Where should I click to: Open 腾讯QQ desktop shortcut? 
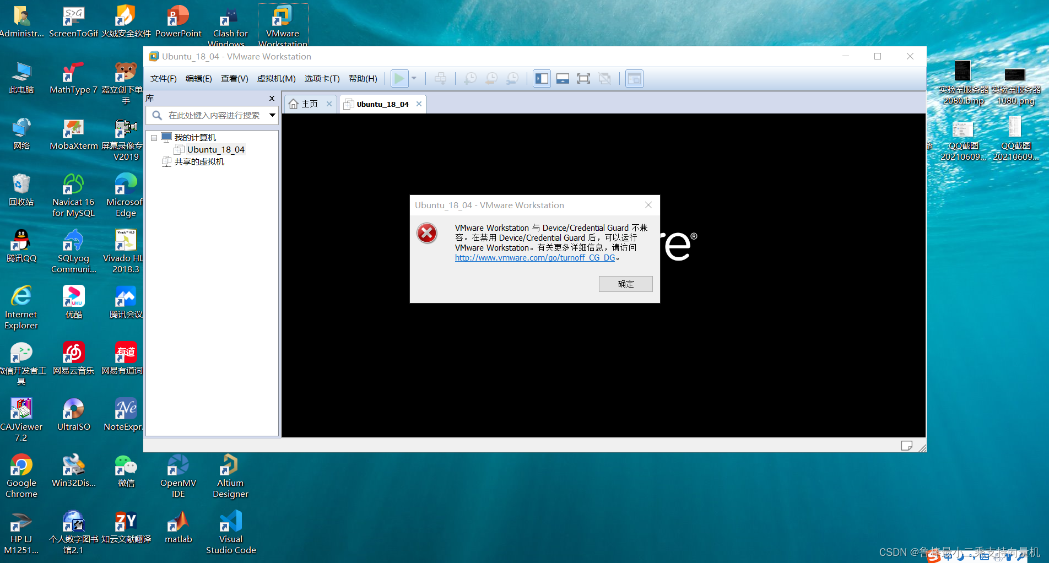21,247
